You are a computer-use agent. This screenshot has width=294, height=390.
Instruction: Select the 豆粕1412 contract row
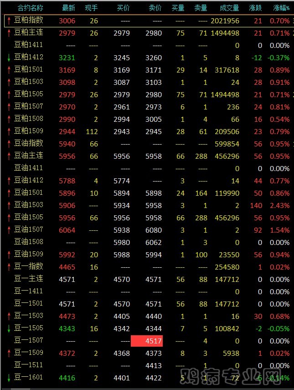click(x=149, y=57)
